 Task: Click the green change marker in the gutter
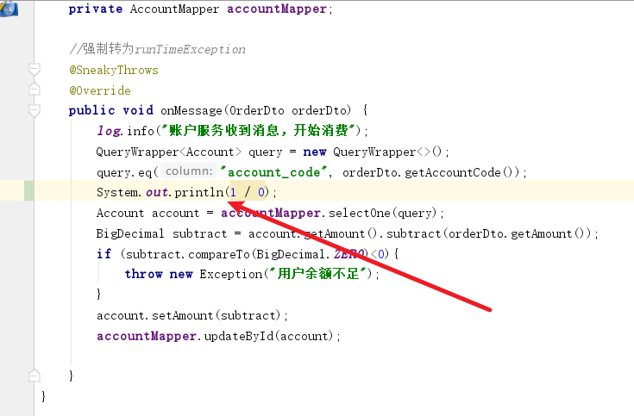[x=29, y=191]
